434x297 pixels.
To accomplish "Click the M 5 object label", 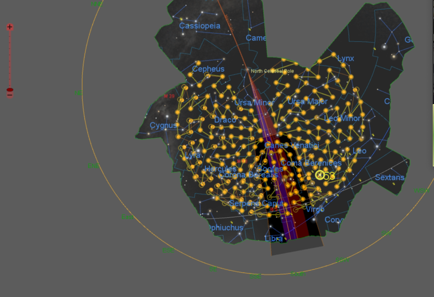I will pos(273,209).
